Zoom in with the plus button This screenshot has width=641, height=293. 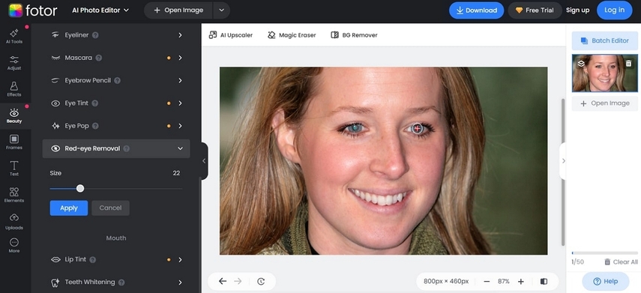click(x=521, y=281)
